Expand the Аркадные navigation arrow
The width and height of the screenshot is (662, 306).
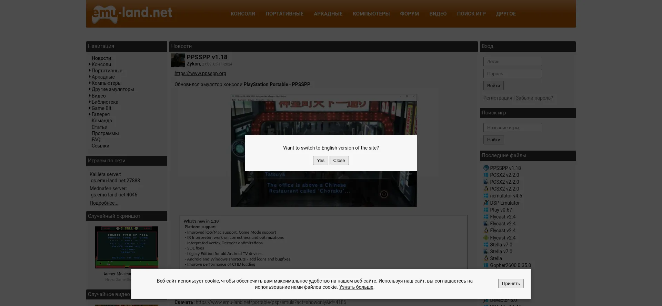90,77
